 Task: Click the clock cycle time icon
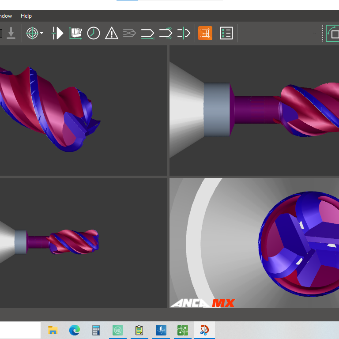pyautogui.click(x=94, y=33)
